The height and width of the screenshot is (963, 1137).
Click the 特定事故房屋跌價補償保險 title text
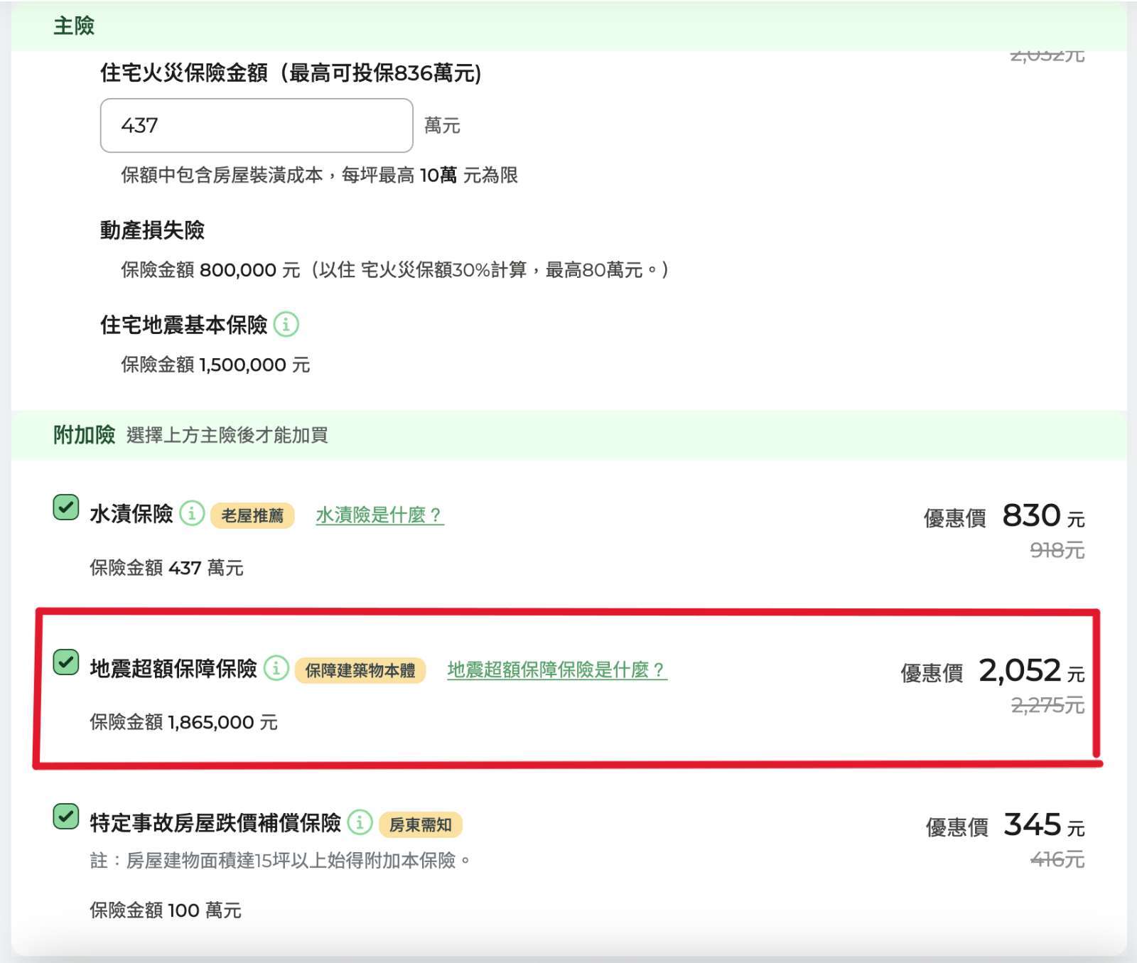(x=215, y=823)
